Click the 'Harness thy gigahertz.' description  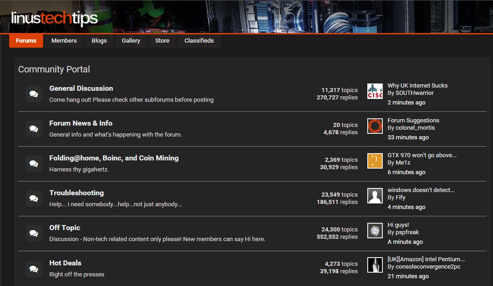tap(79, 170)
